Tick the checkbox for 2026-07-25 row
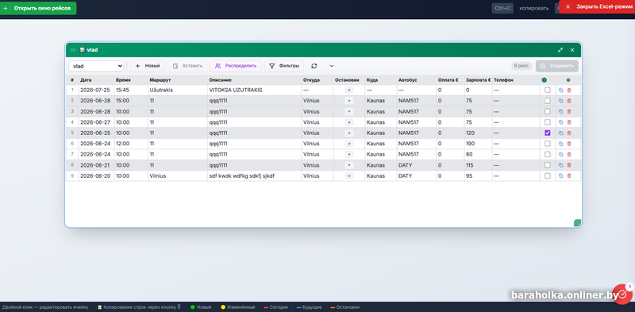 (x=548, y=90)
